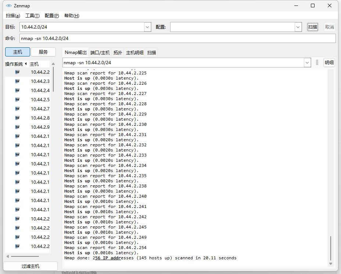The width and height of the screenshot is (341, 274).
Task: Click host list scroll-left arrow
Action: (x=8, y=256)
